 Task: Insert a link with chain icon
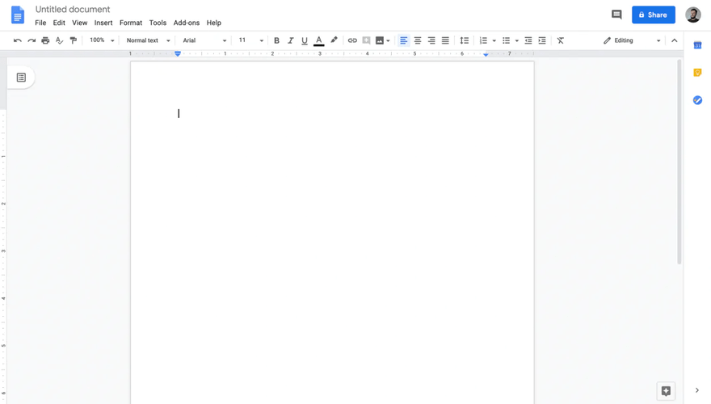click(352, 40)
